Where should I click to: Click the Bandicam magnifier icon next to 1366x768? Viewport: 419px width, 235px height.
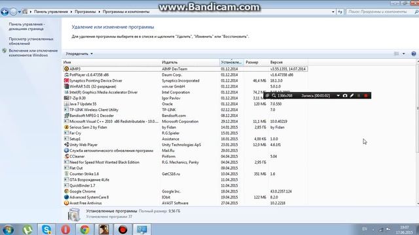(x=274, y=96)
